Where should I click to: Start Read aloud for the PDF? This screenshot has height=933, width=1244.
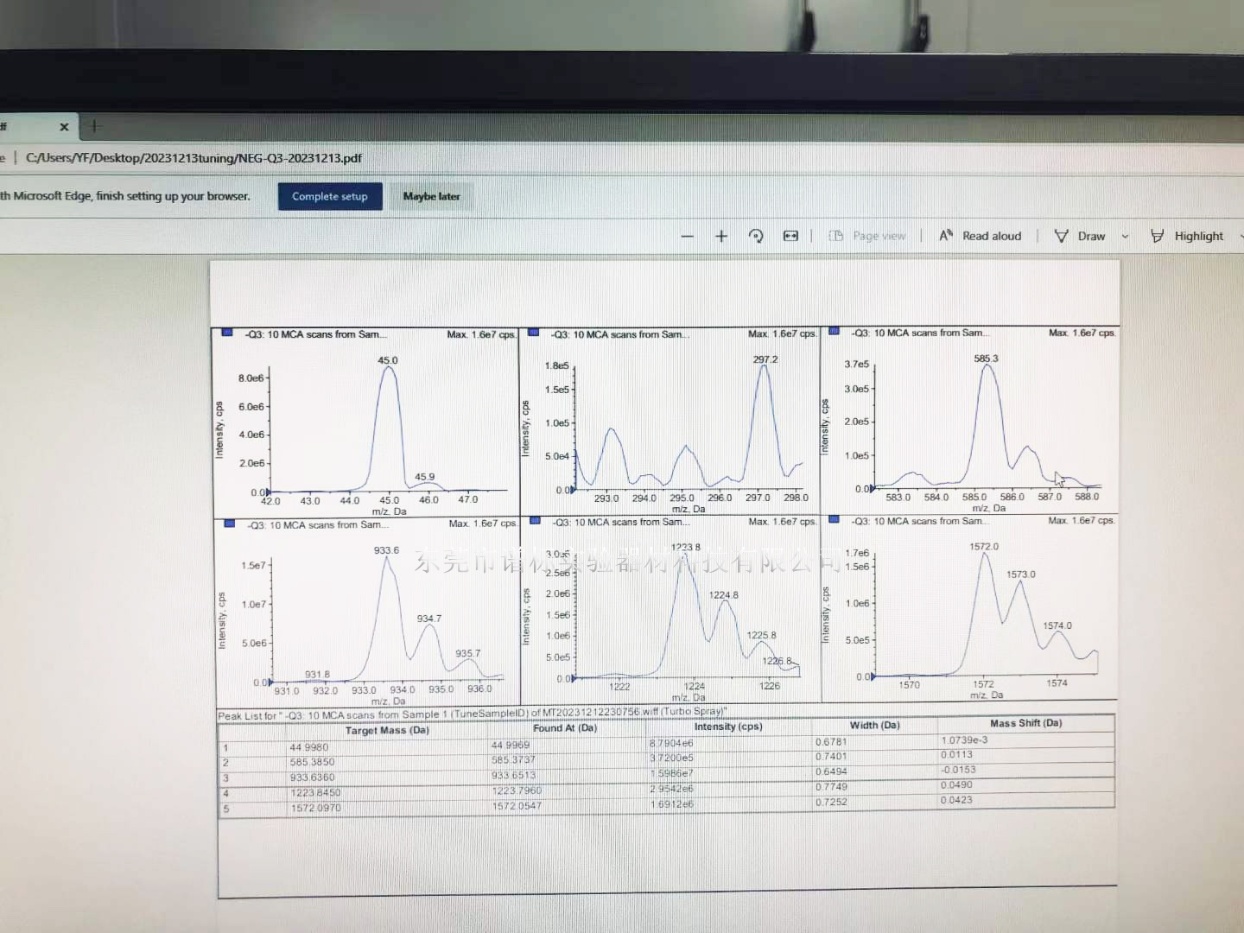click(x=981, y=236)
